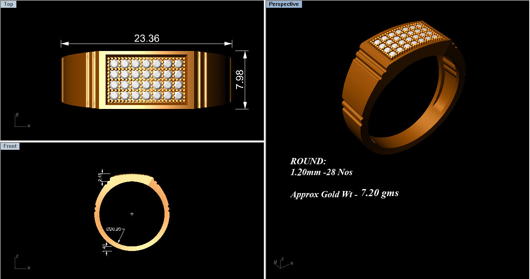Expand the Front viewport by clicking its title

[x=10, y=146]
